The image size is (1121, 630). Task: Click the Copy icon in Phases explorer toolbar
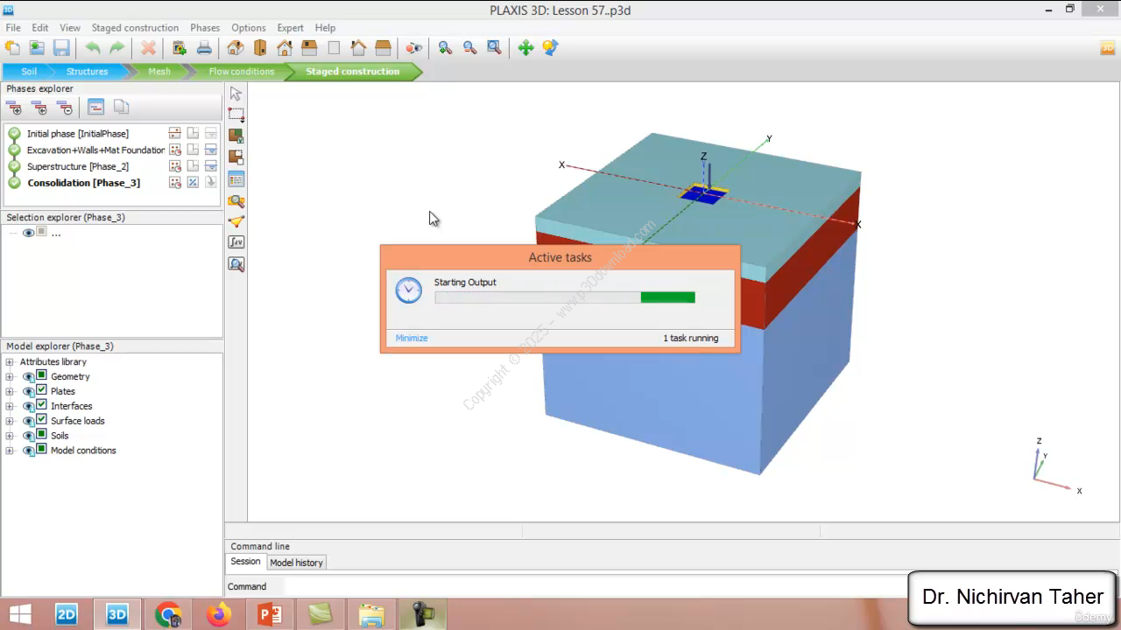pos(121,108)
